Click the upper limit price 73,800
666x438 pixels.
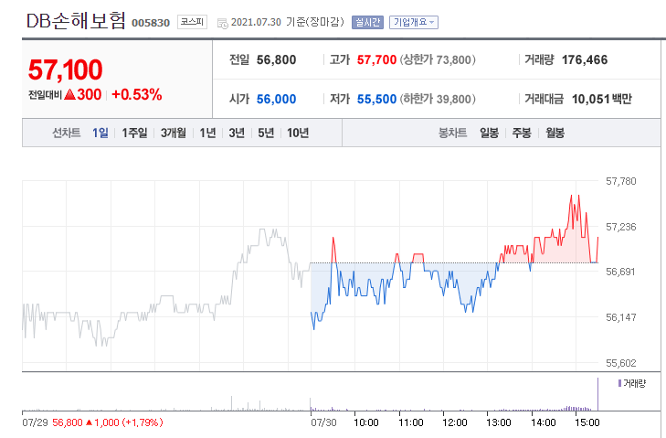[x=454, y=60]
